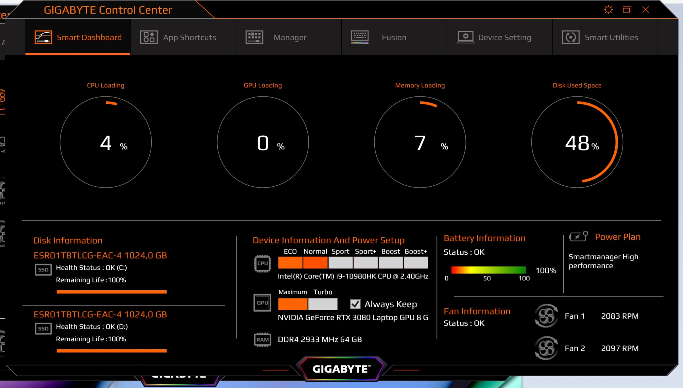Click the C: drive SSD icon
This screenshot has height=388, width=683.
coord(43,269)
